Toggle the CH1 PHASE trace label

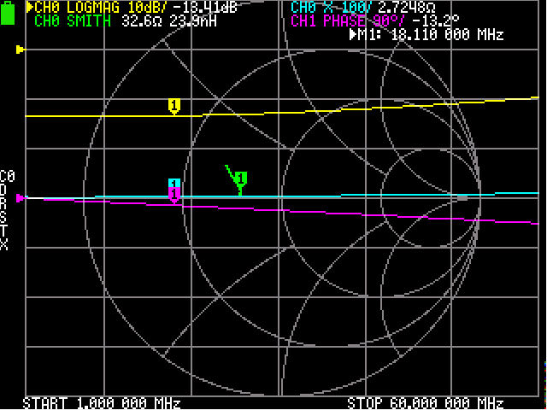coord(320,21)
